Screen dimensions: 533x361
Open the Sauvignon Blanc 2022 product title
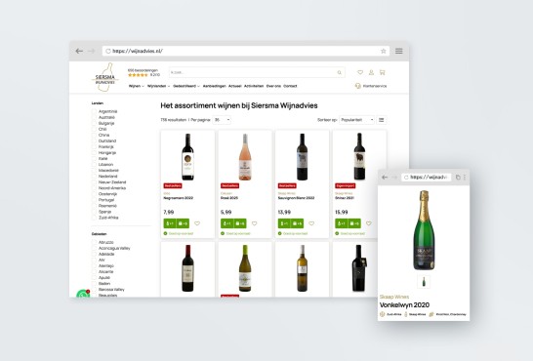[x=296, y=198]
